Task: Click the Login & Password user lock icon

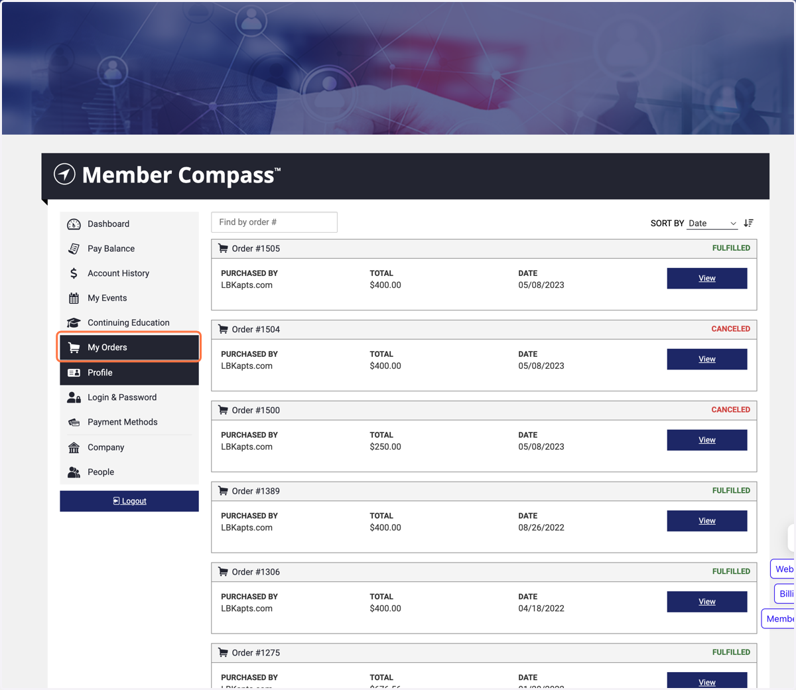Action: pos(74,397)
